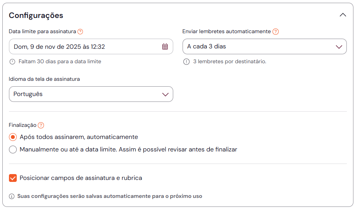Screen dimensions: 355x210
Task: Open help tooltip for Data limite para assinatura
Action: [80, 32]
